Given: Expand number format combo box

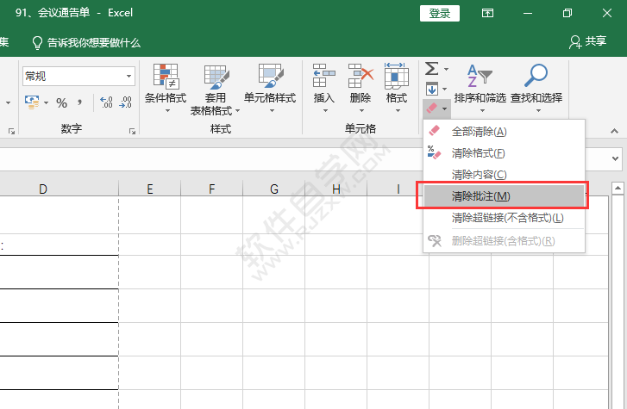Looking at the screenshot, I should click(x=129, y=76).
